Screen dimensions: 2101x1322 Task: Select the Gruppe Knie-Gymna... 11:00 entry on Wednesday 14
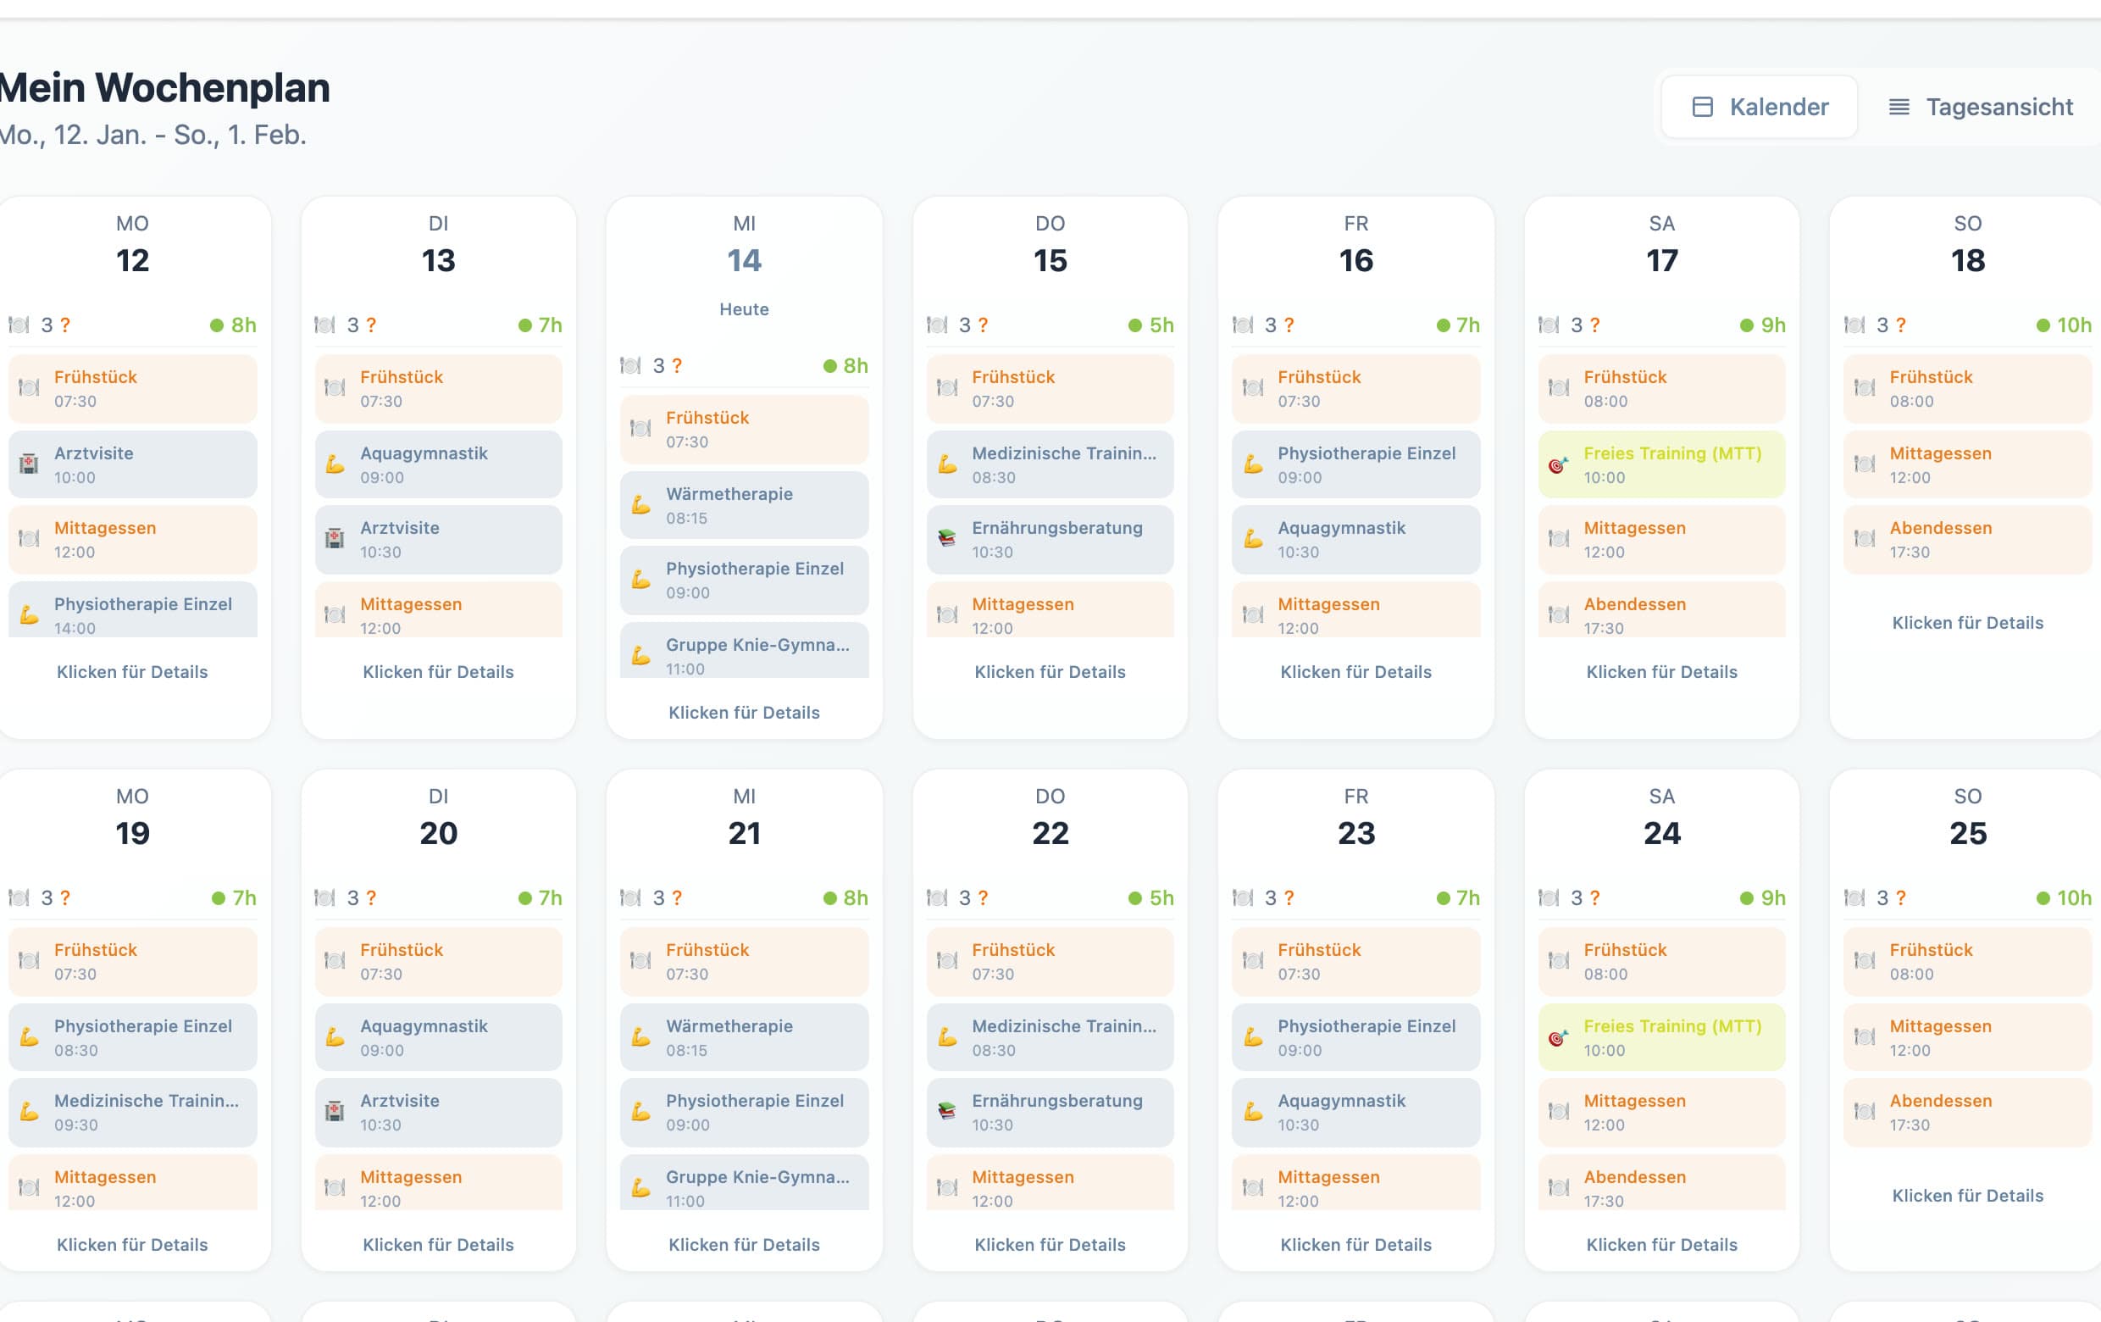745,651
